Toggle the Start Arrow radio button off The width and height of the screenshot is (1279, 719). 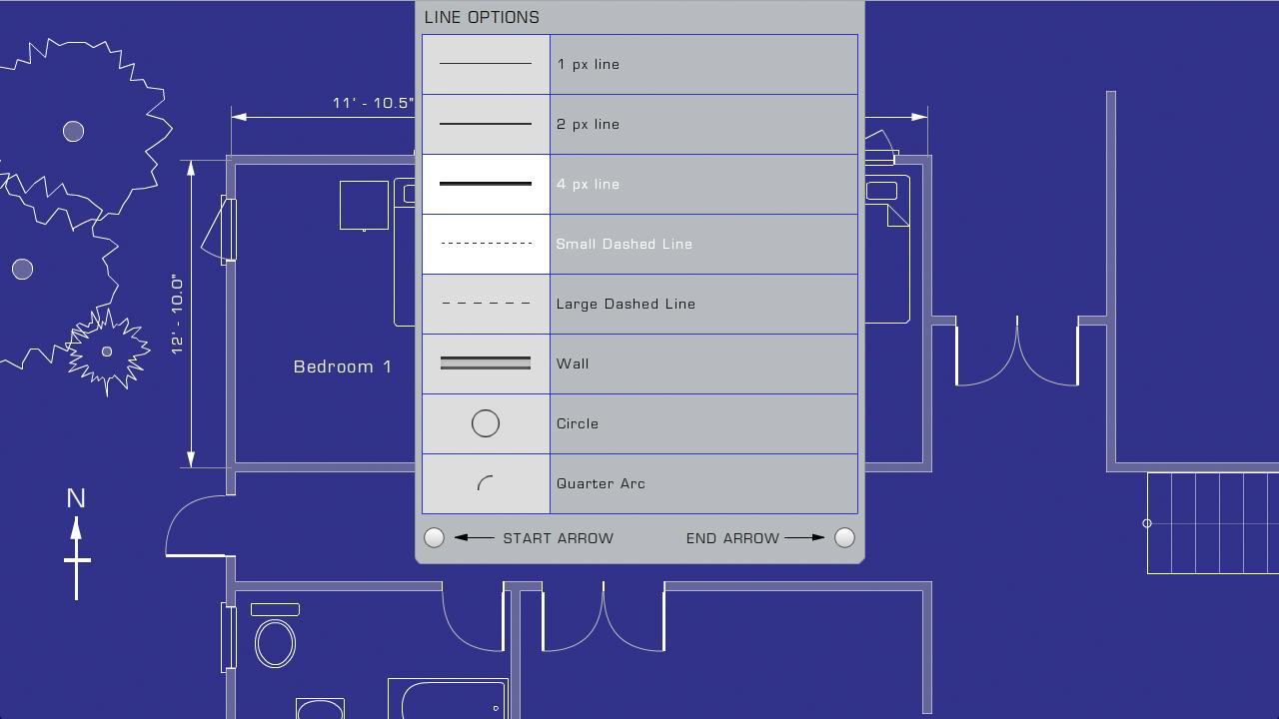tap(434, 537)
